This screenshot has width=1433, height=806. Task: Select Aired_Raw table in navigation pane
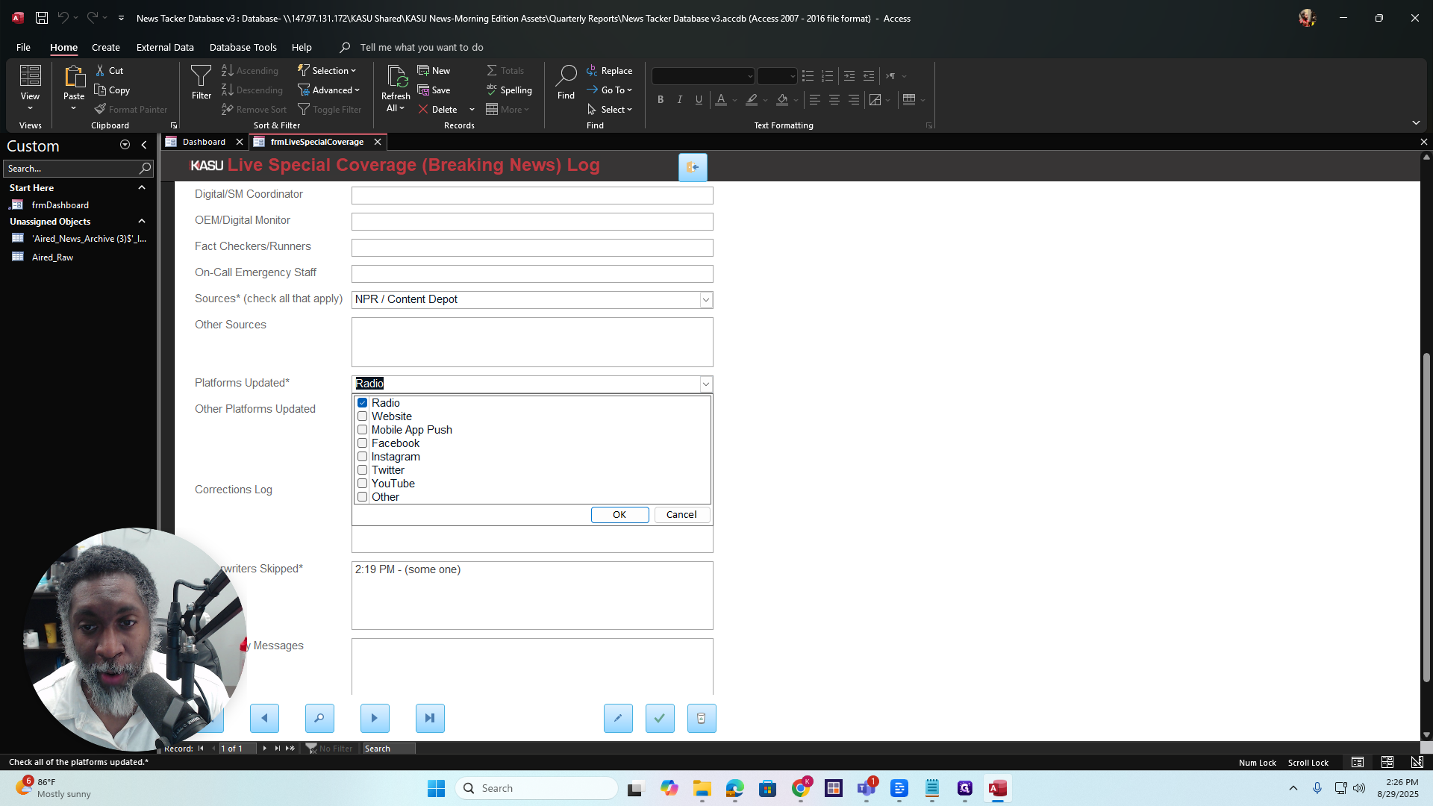coord(52,257)
